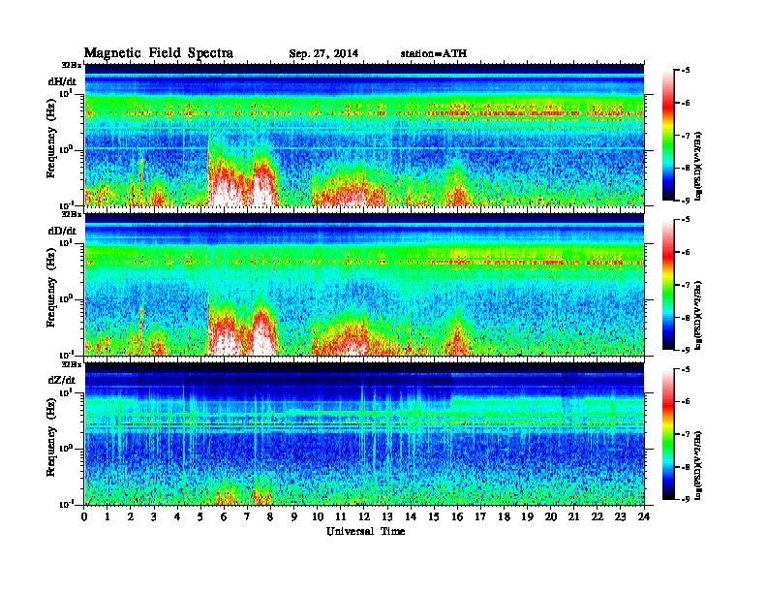The width and height of the screenshot is (767, 593).
Task: Click hour "10" on the time axis
Action: coord(318,517)
